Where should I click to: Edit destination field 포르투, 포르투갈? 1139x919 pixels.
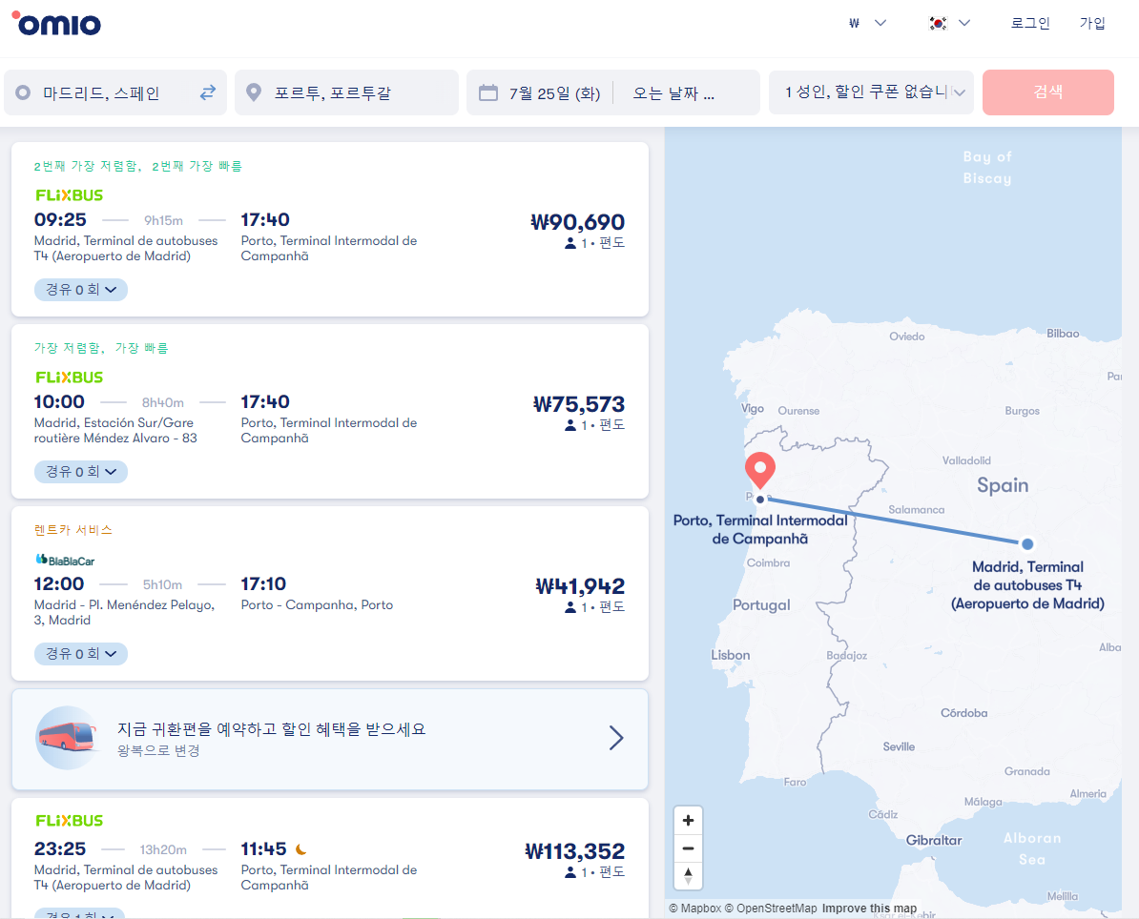[x=346, y=92]
